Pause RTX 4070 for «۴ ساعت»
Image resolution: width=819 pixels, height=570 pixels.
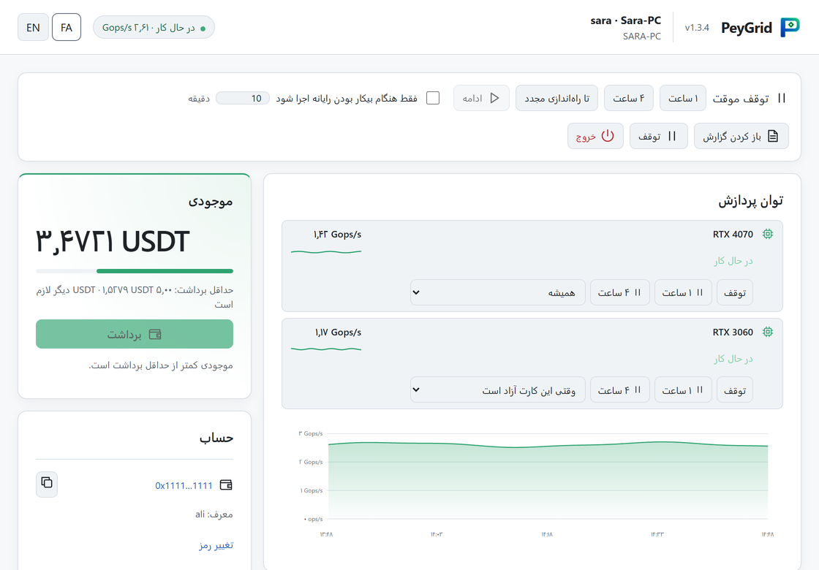619,292
